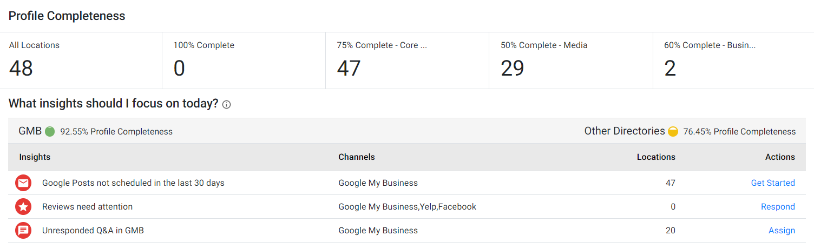The width and height of the screenshot is (814, 249).
Task: Select the 75% Complete Core card
Action: coord(408,60)
